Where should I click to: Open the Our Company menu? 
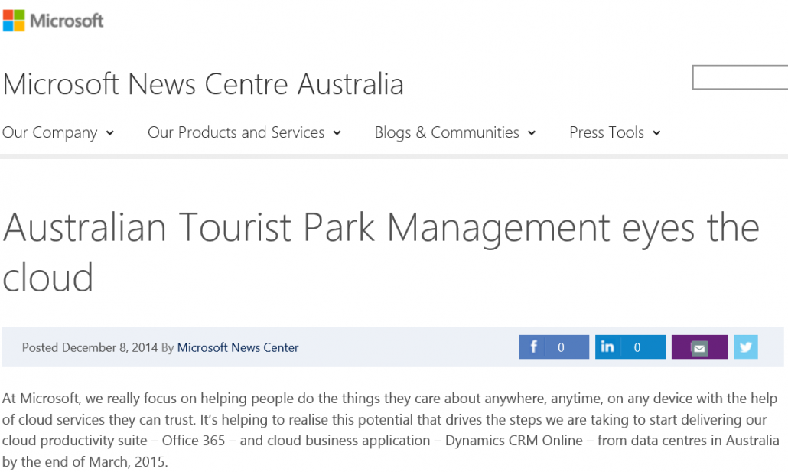tap(50, 132)
